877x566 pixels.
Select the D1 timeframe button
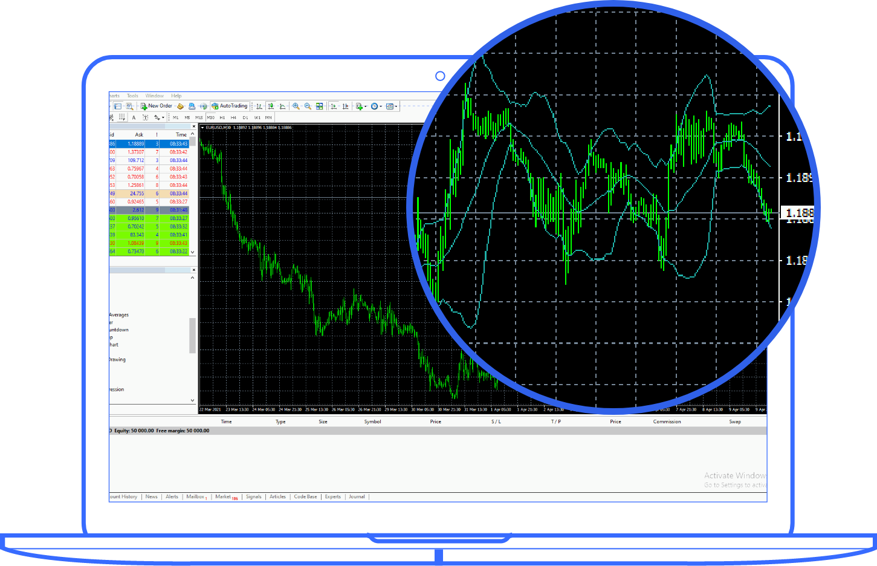click(x=245, y=117)
